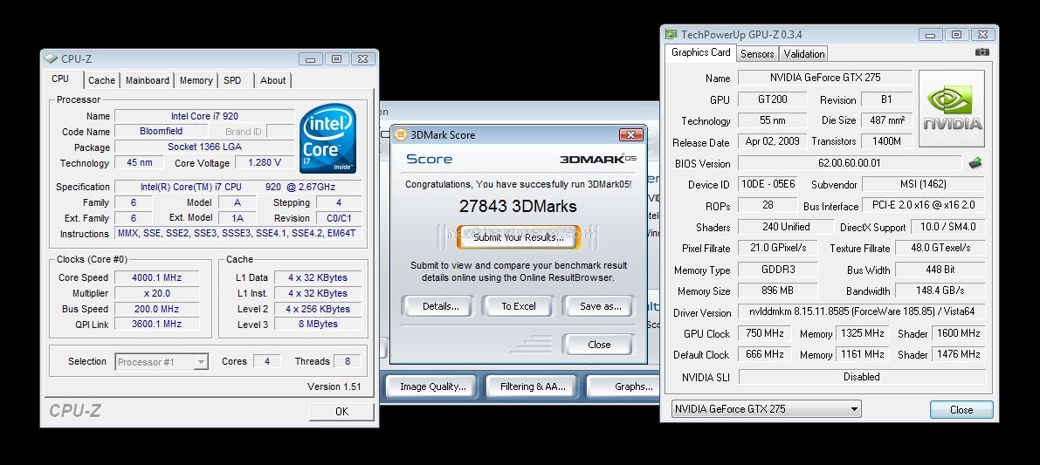Open the Validation tab in GPU-Z
1040x465 pixels.
pos(804,54)
